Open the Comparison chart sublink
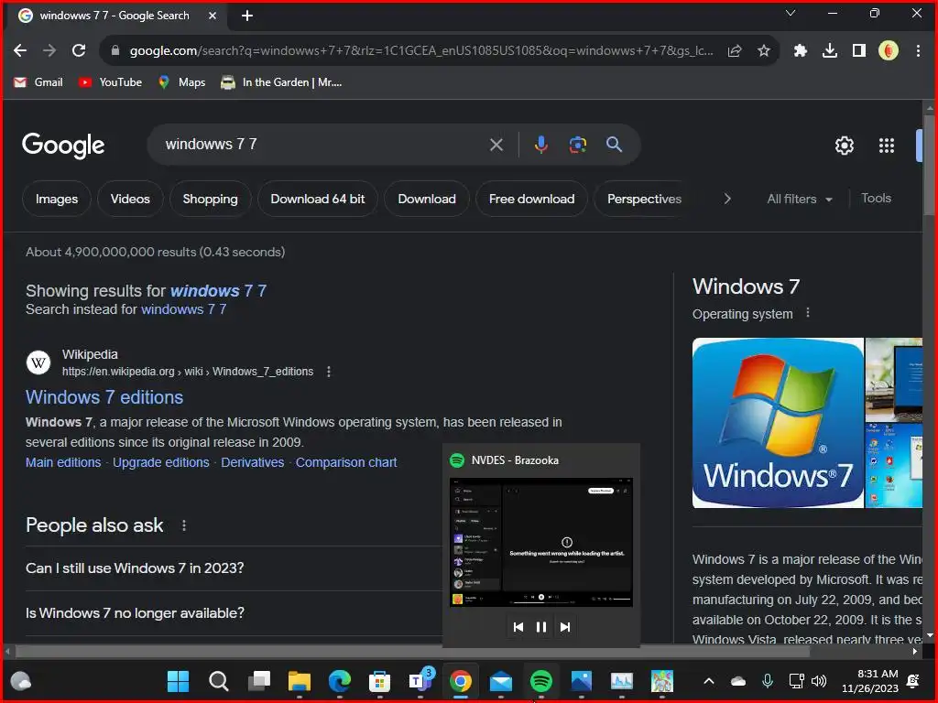938x703 pixels. (x=346, y=462)
